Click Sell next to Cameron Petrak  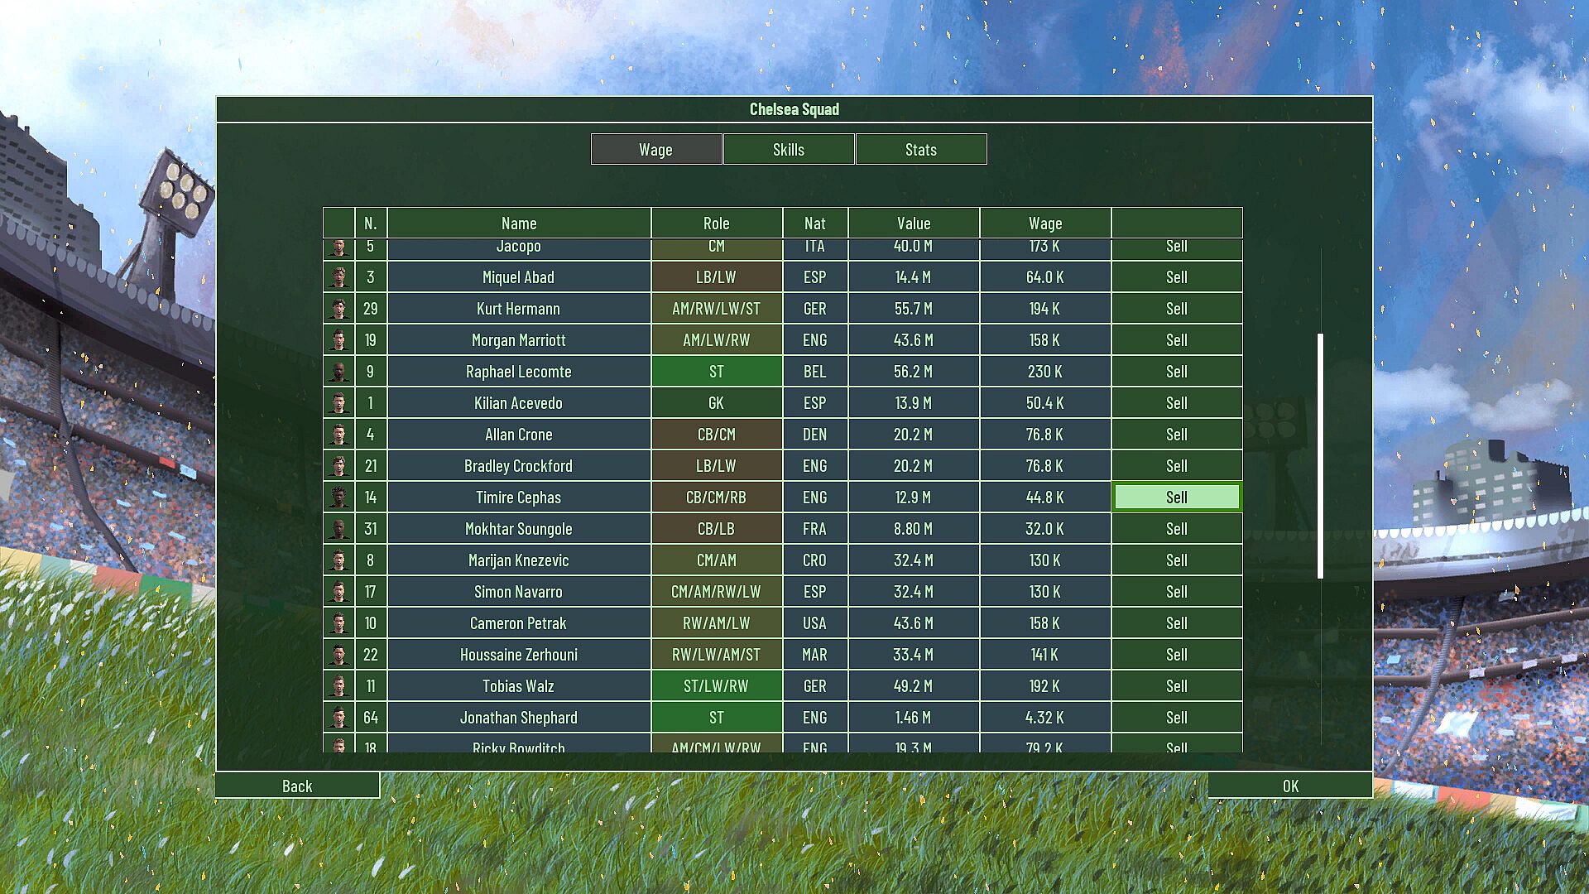pyautogui.click(x=1176, y=623)
